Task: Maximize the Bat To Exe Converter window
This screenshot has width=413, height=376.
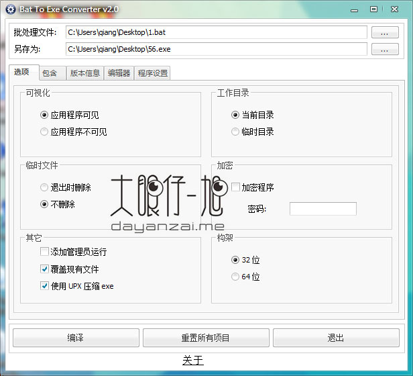Action: [x=373, y=9]
